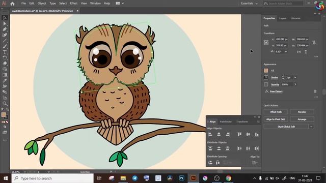Click the flip horizontally icon

(x=299, y=52)
